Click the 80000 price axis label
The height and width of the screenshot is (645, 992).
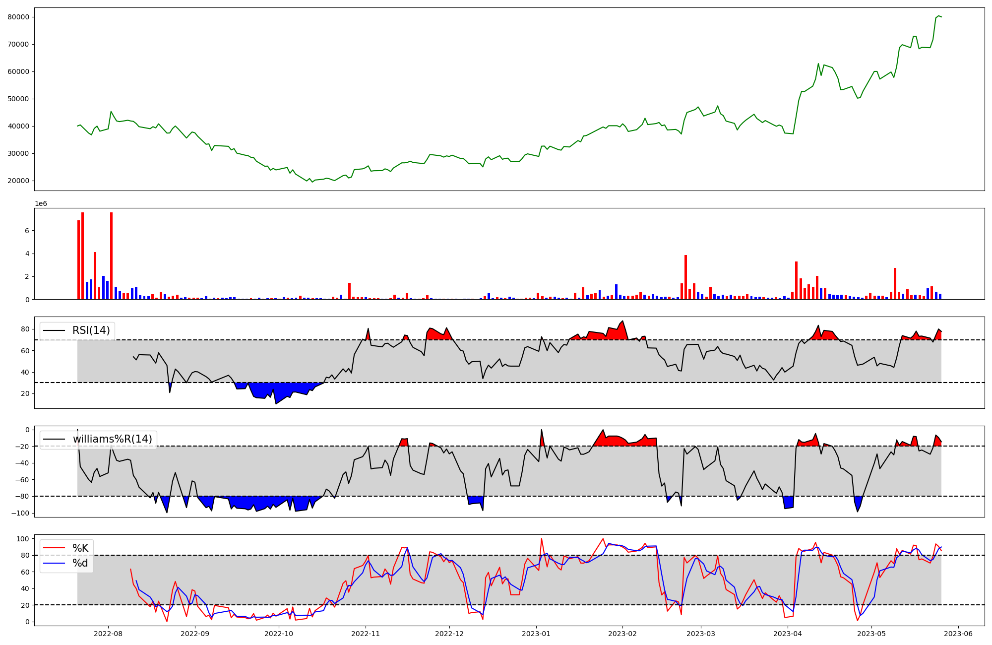pyautogui.click(x=18, y=17)
